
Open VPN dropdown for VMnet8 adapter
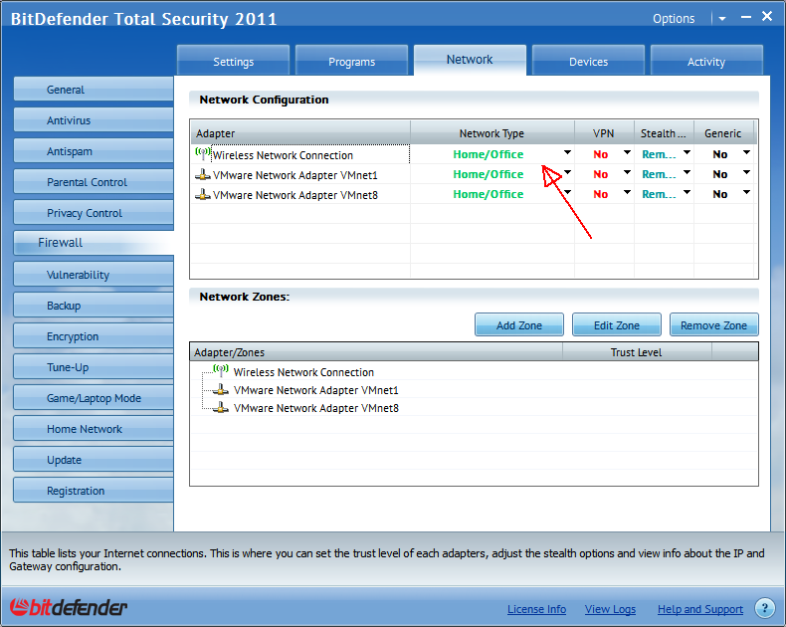(x=627, y=193)
